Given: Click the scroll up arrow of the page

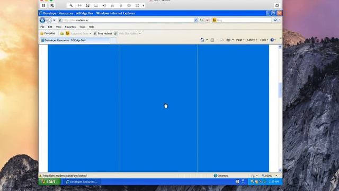Looking at the screenshot, I should 280,47.
